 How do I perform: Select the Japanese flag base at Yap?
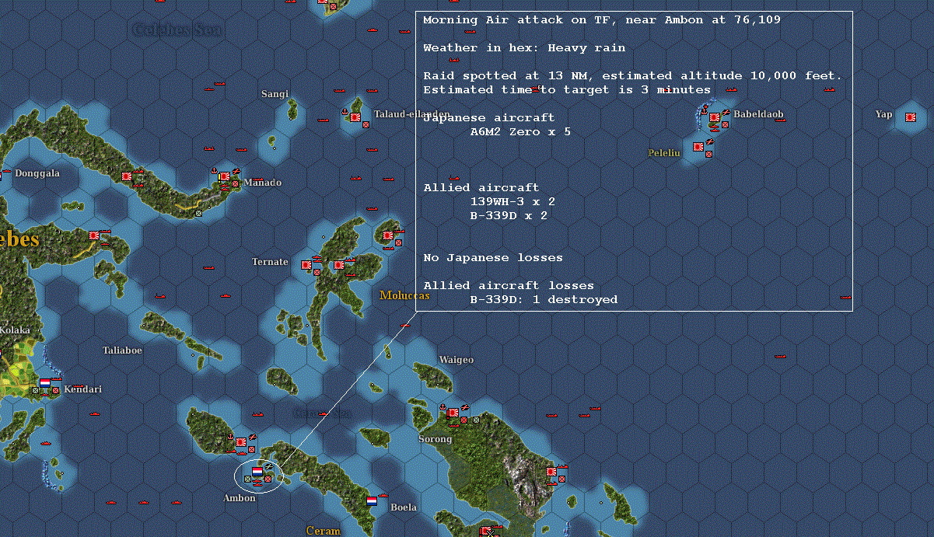click(911, 117)
